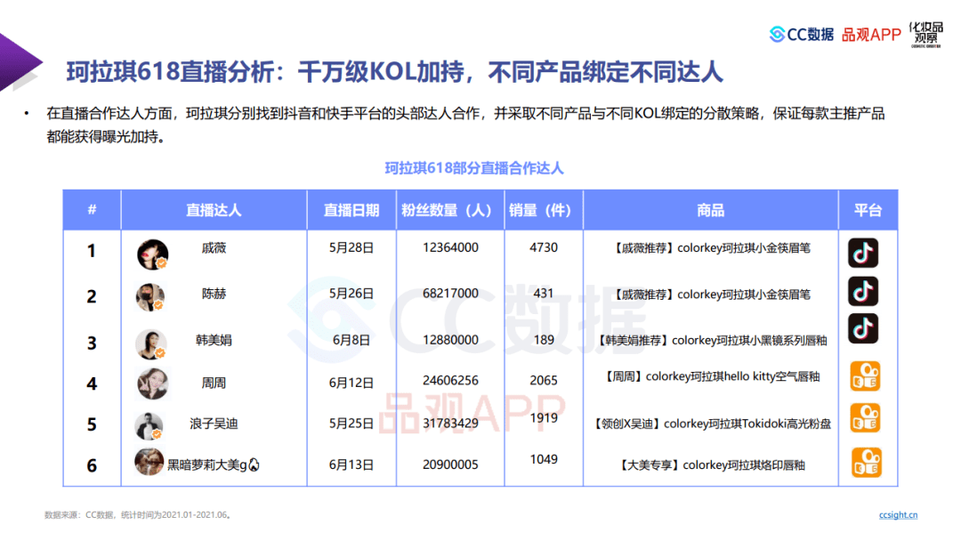961x541 pixels.
Task: Click the date 6月13日
Action: [351, 465]
